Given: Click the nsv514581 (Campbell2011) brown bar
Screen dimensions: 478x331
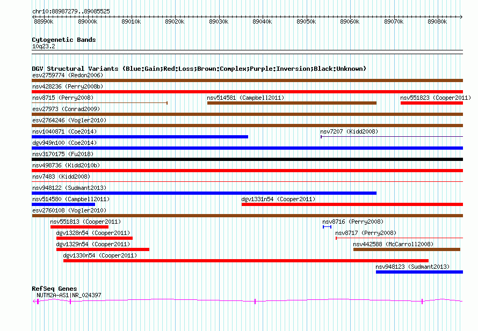Looking at the screenshot, I should (292, 103).
